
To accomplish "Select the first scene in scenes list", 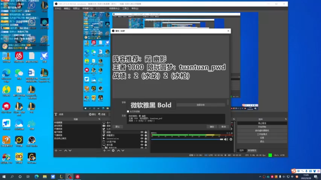I will [77, 123].
